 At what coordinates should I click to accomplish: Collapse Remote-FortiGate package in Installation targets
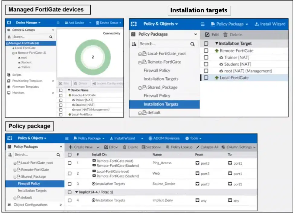(x=140, y=63)
